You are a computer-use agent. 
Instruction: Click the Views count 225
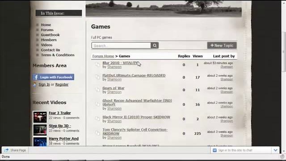coord(198,134)
